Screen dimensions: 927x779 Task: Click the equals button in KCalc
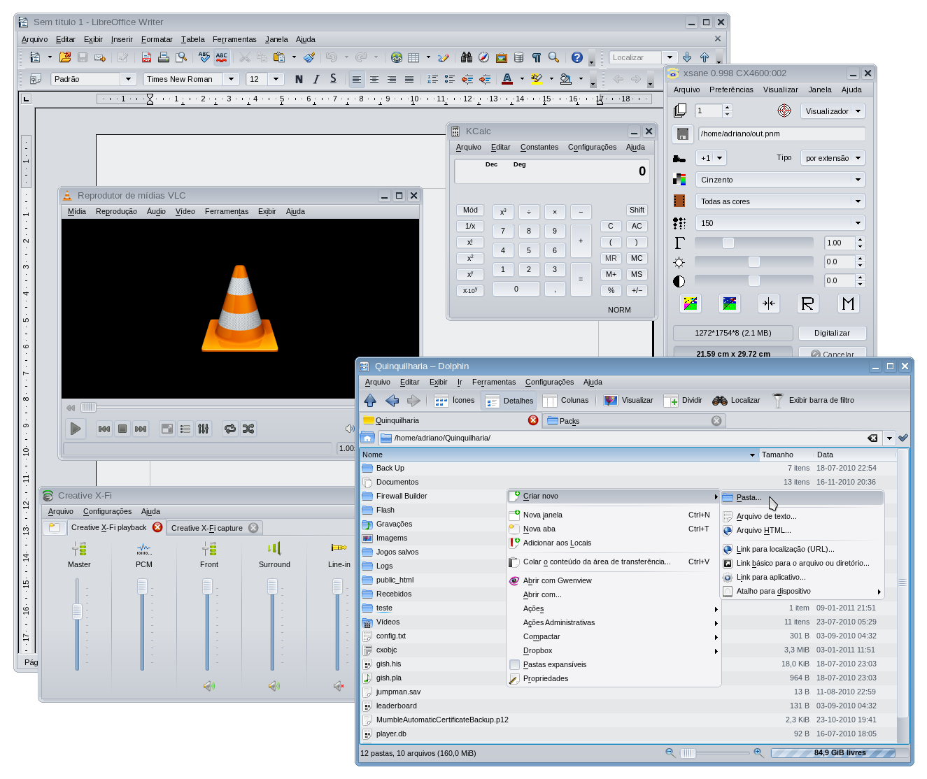tap(581, 279)
